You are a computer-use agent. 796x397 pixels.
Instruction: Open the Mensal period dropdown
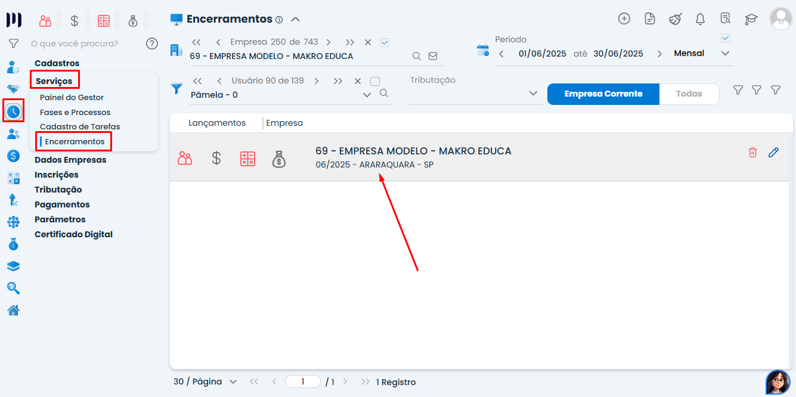coord(725,54)
